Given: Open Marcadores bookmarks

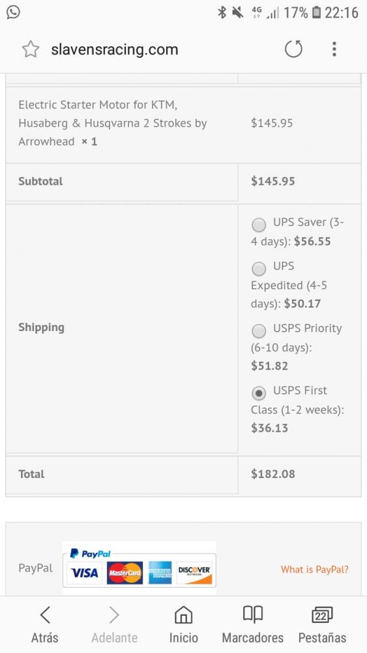Looking at the screenshot, I should (253, 625).
